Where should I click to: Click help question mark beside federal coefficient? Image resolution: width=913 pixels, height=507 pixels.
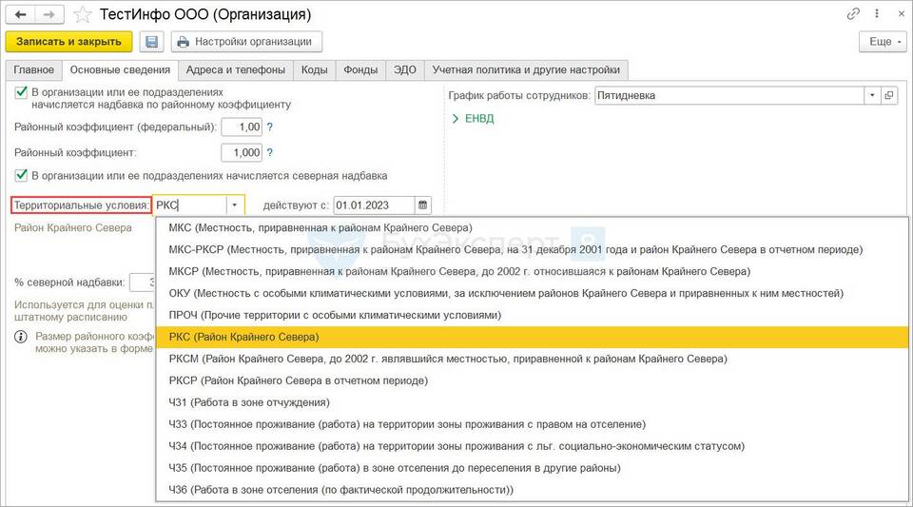[x=270, y=127]
